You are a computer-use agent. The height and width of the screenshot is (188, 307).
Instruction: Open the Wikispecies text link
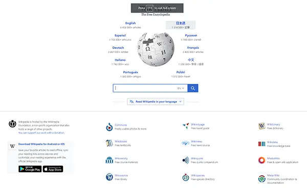[x=198, y=175]
